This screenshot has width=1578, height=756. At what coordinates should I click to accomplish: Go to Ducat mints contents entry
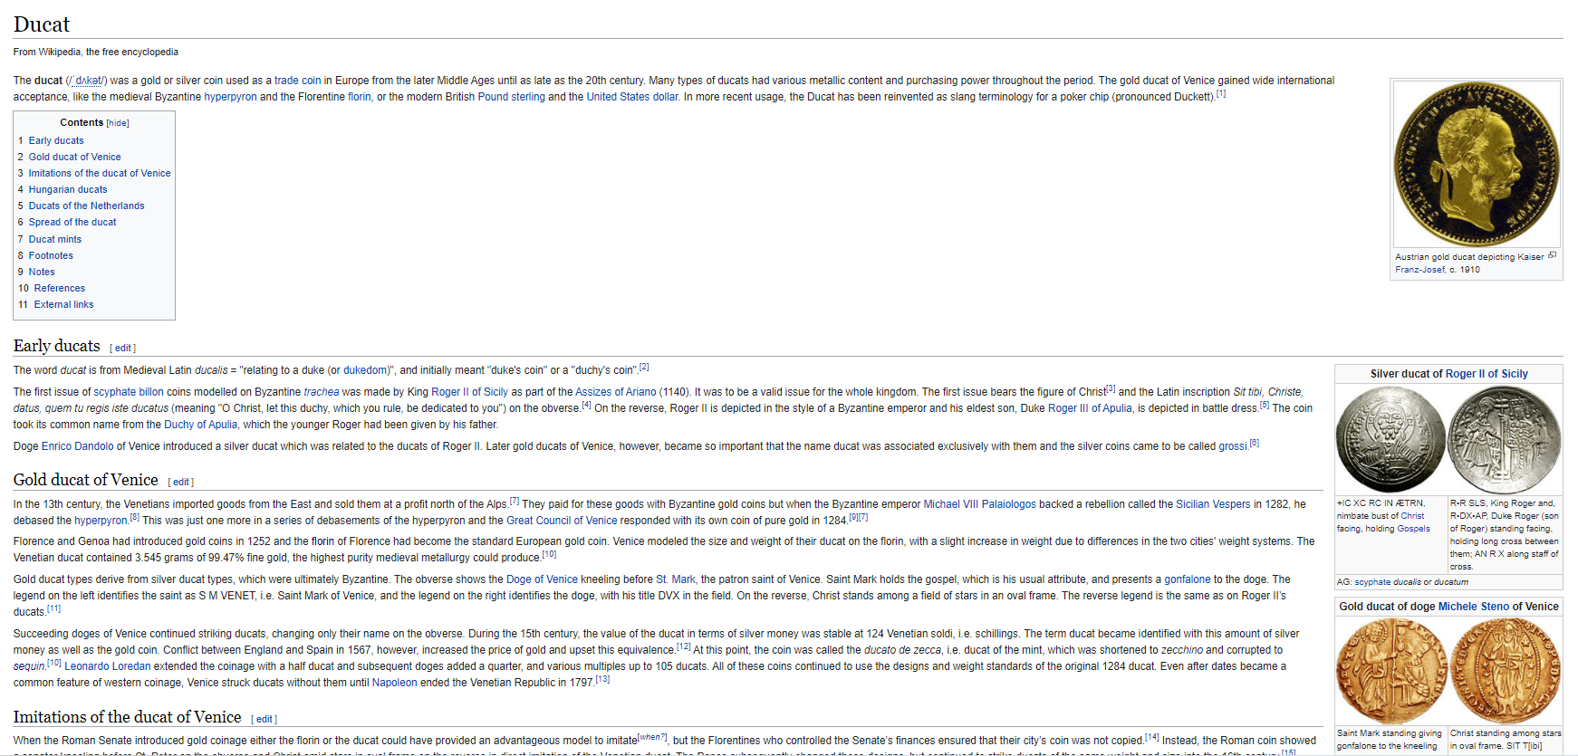(55, 239)
